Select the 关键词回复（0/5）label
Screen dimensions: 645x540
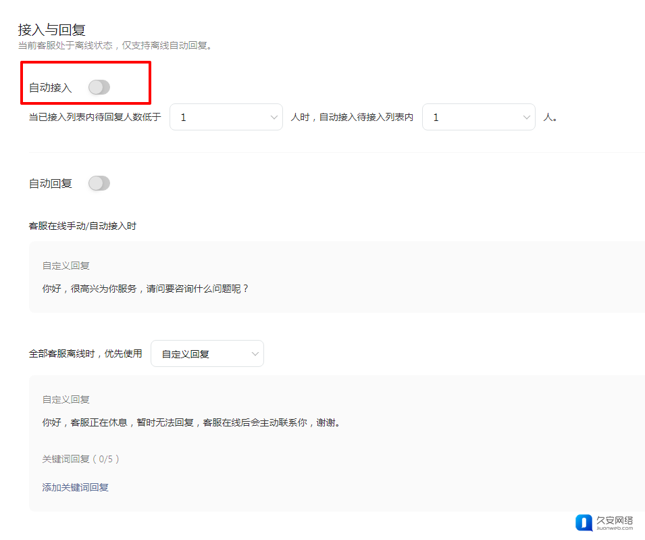pos(81,459)
